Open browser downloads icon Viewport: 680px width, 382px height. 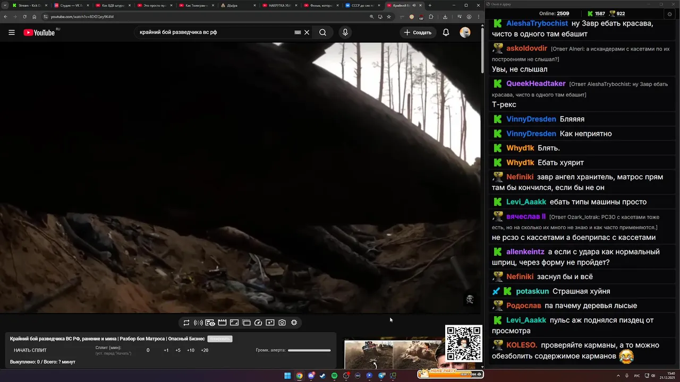[445, 16]
